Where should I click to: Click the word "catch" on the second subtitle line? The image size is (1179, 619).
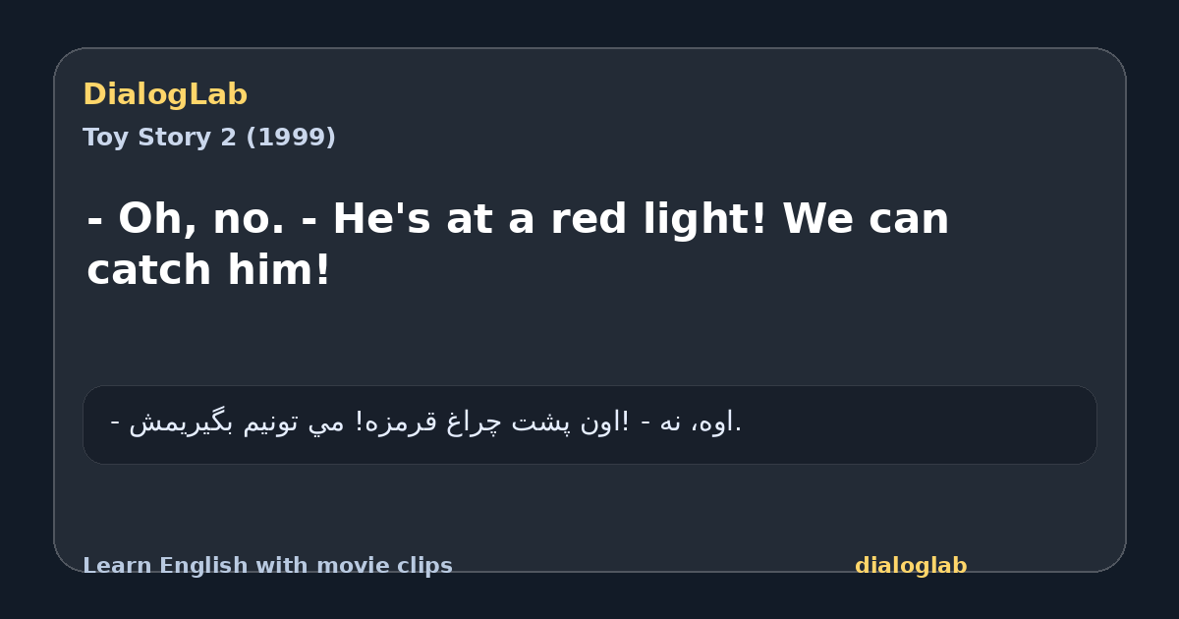(149, 270)
